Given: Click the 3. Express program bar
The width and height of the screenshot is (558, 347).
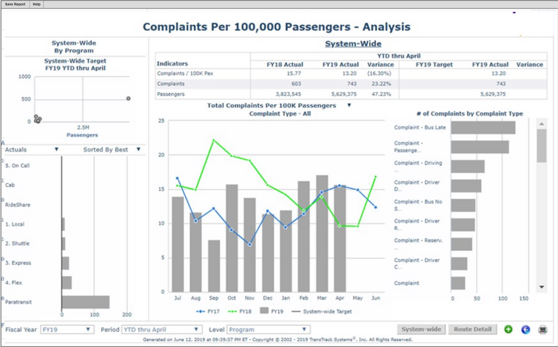Looking at the screenshot, I should tap(66, 263).
